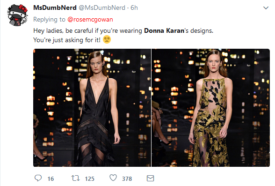
Task: Enlarge the black dress runway photo
Action: click(x=92, y=108)
